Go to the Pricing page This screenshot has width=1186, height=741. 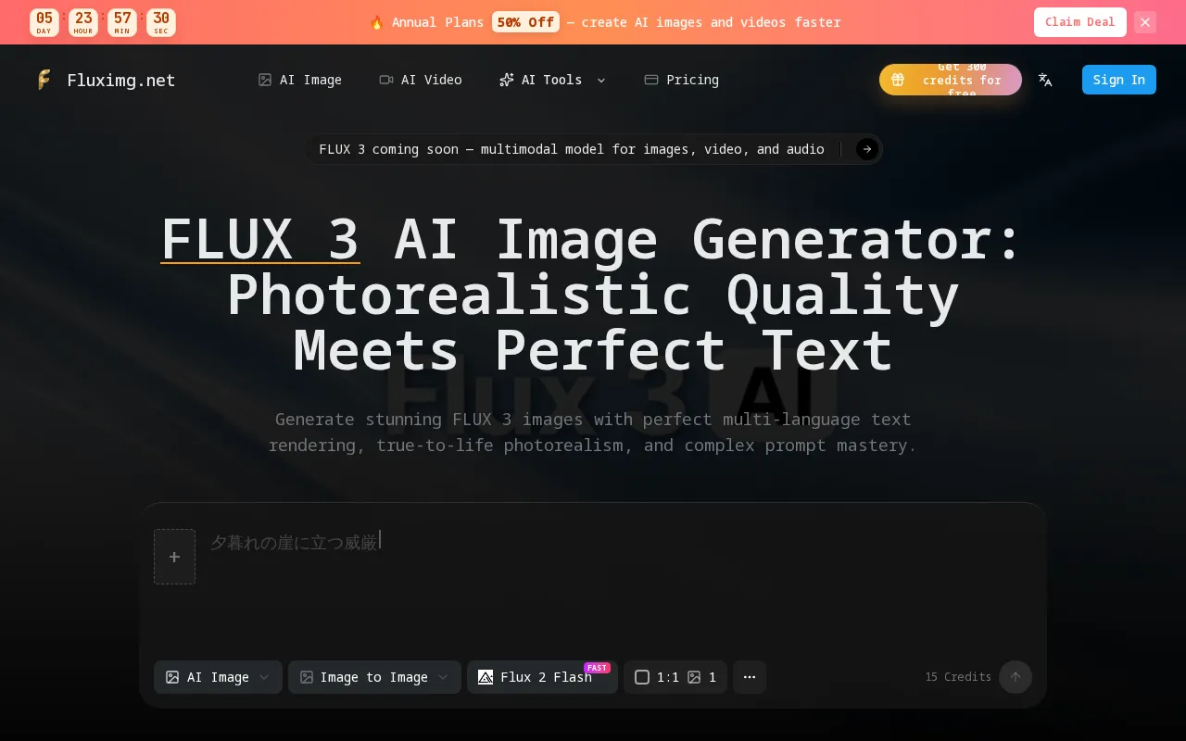(682, 80)
